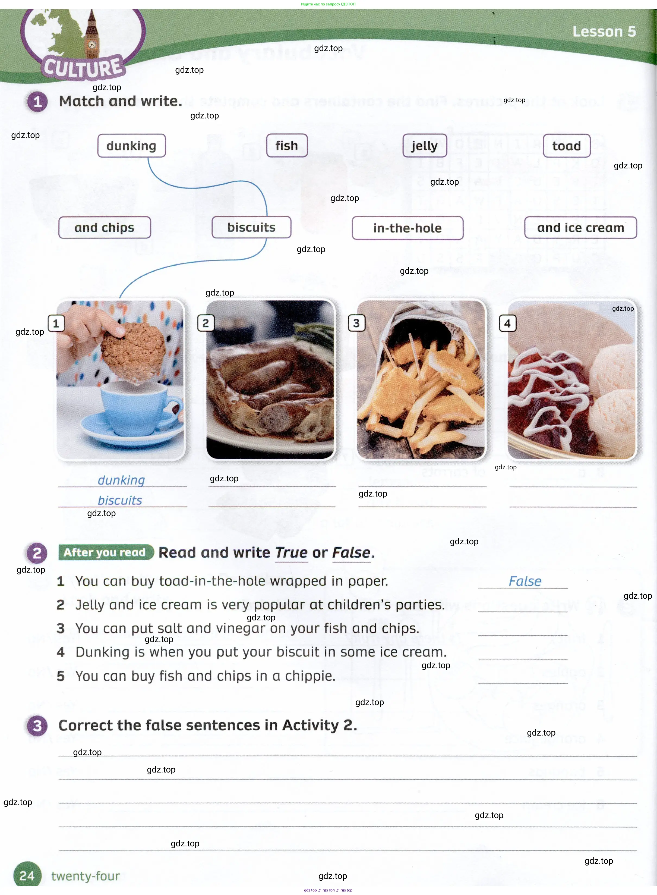
Task: Select the 'and chips' word box
Action: click(105, 228)
